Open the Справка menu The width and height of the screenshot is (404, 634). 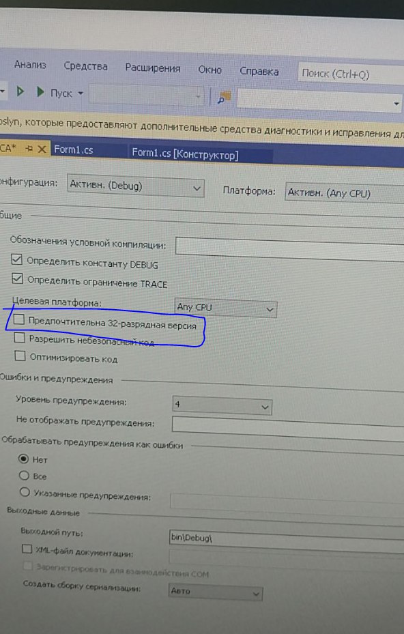[259, 72]
